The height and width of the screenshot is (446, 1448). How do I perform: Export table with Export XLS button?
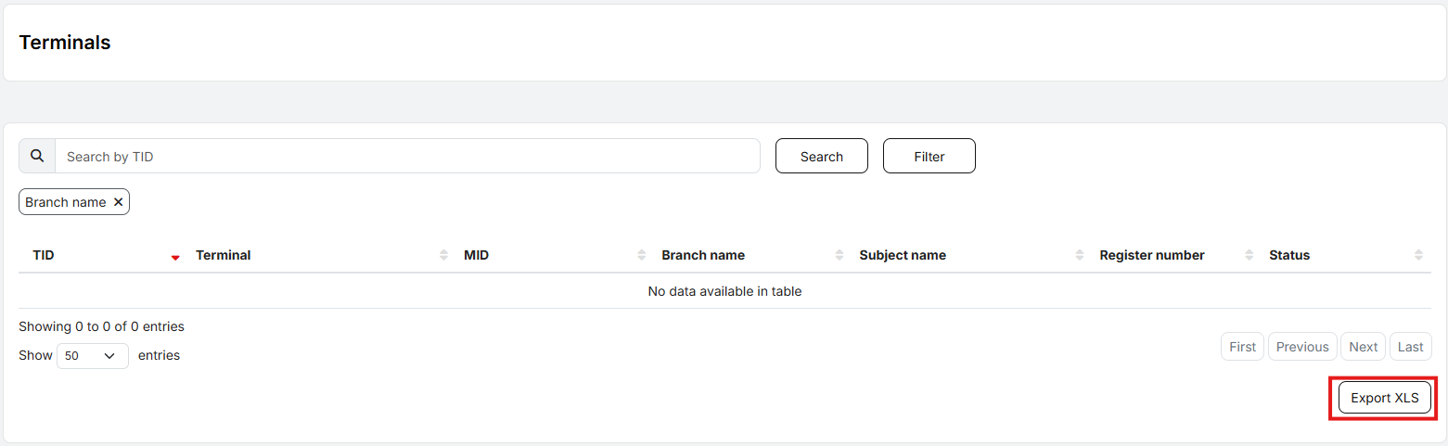1384,398
